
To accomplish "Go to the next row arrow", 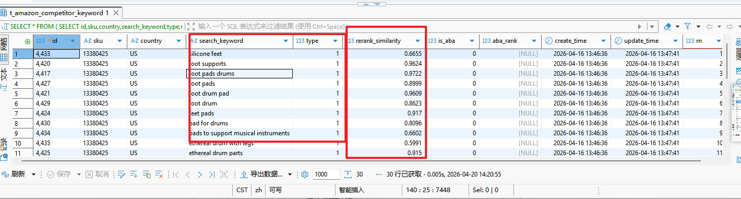I will 200,174.
